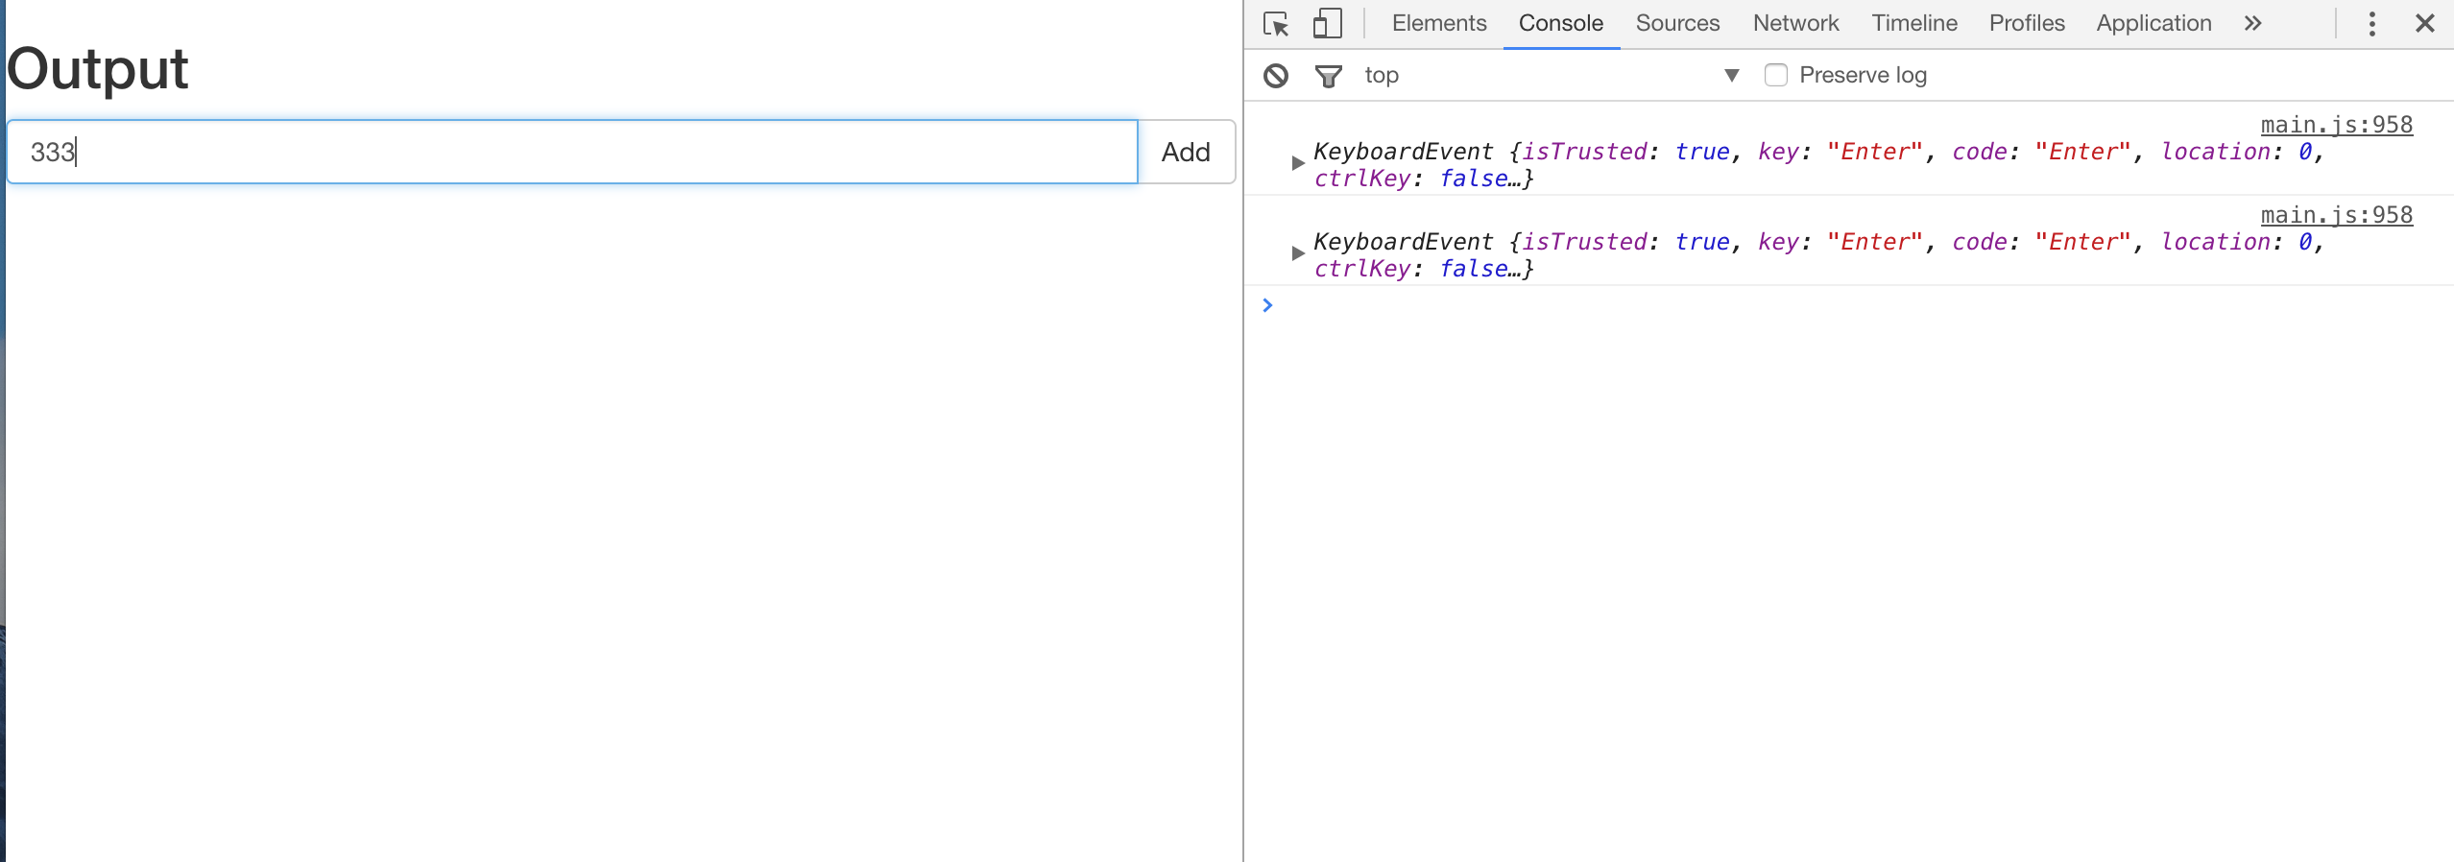Select the Profiles tab

click(2026, 24)
